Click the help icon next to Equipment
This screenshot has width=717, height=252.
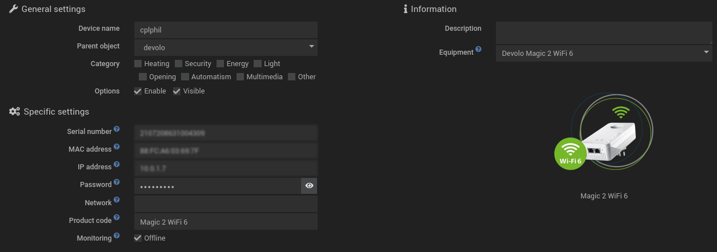tap(478, 50)
